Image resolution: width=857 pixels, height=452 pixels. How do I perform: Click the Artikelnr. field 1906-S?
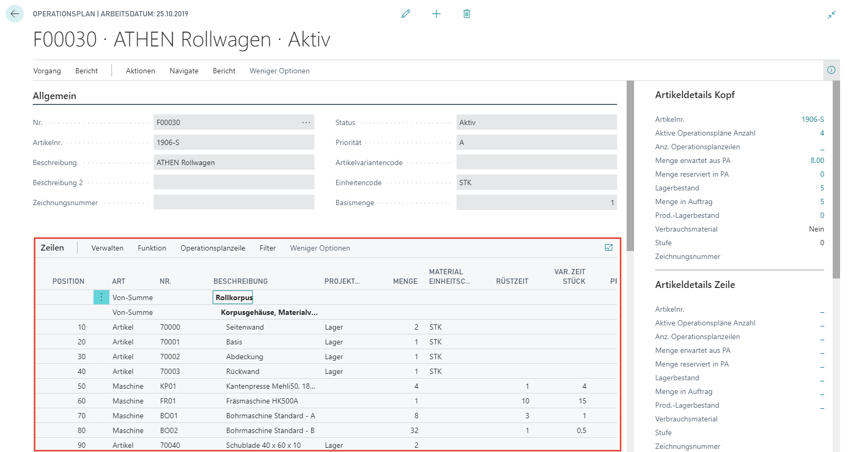coord(234,142)
